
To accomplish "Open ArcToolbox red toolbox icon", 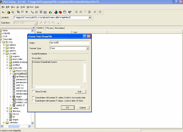I will (60, 12).
